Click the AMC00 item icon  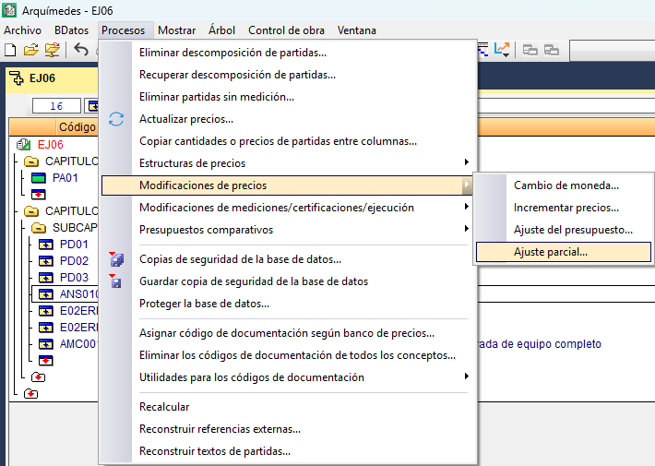pos(46,344)
